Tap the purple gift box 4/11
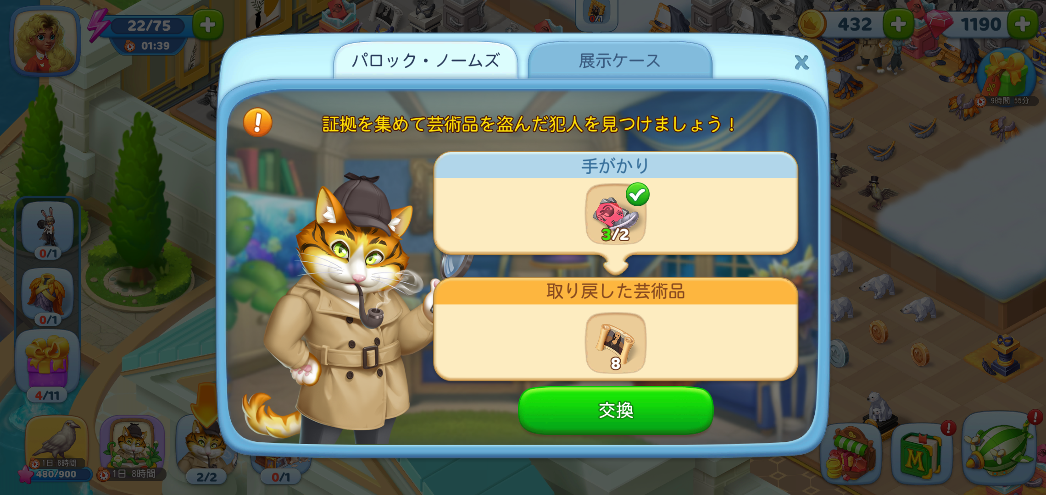 pos(47,367)
